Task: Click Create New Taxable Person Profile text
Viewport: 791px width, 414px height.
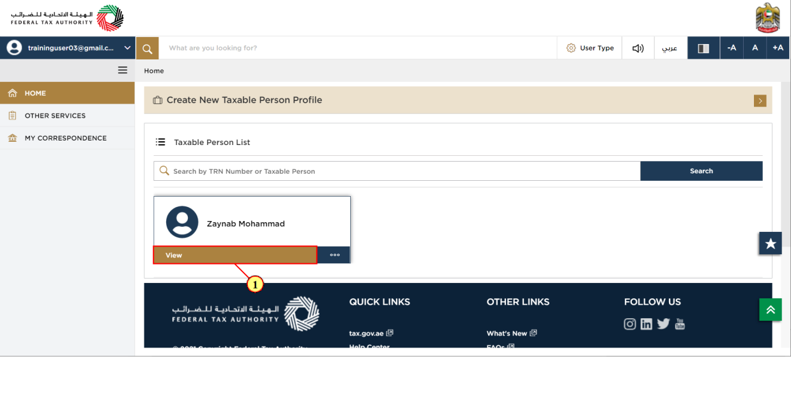Action: click(244, 100)
